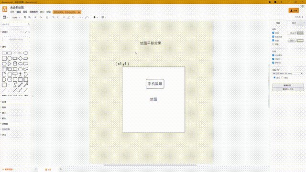306x172 pixels.
Task: Open the table dropdown in toolbar
Action: tap(104, 17)
